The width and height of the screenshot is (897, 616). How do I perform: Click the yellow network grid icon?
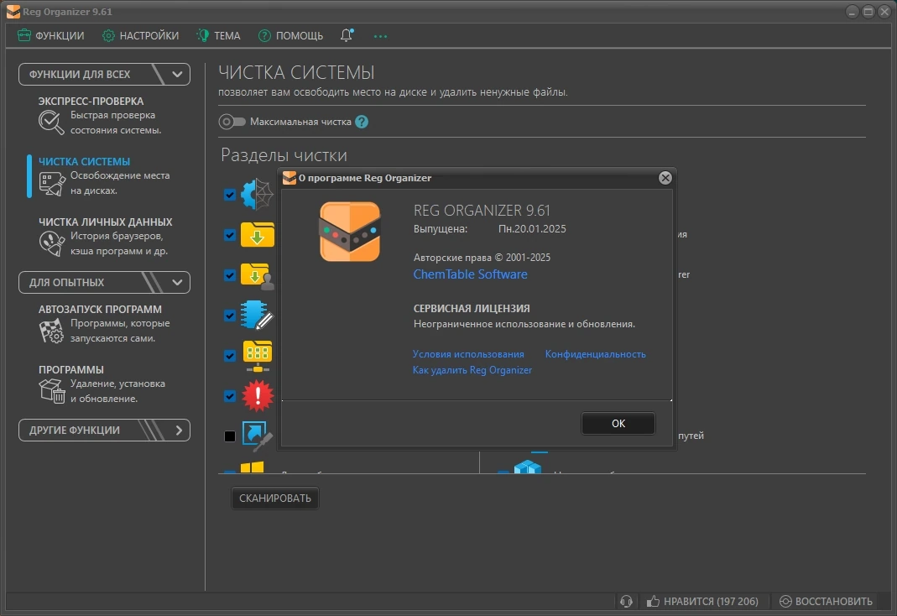258,356
